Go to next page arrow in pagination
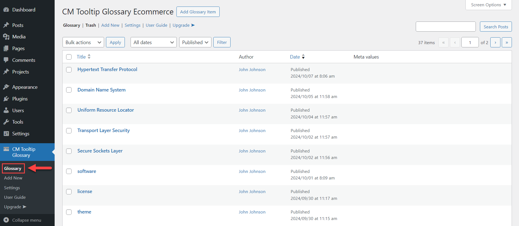Viewport: 519px width, 226px height. point(495,42)
